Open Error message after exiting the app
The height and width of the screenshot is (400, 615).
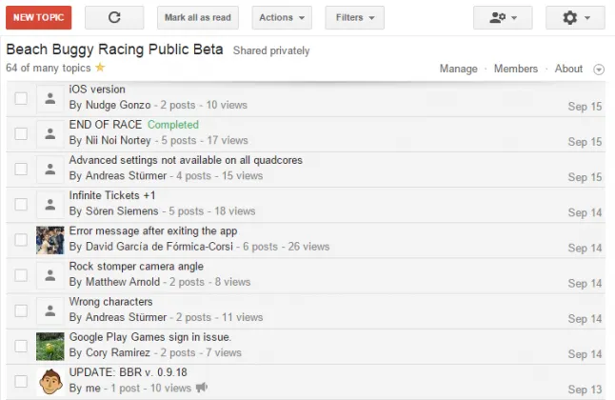(153, 230)
